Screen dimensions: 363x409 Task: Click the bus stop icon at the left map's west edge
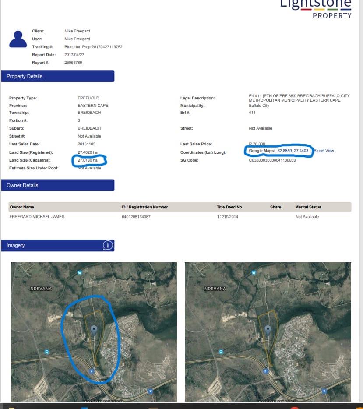click(x=47, y=352)
